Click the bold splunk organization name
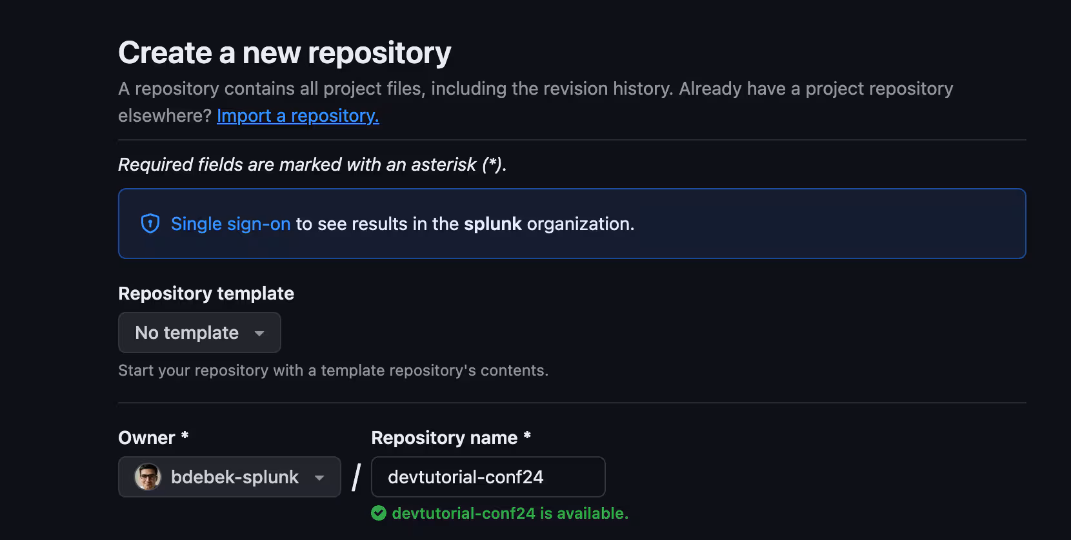Screen dimensions: 1071x540 (492, 224)
